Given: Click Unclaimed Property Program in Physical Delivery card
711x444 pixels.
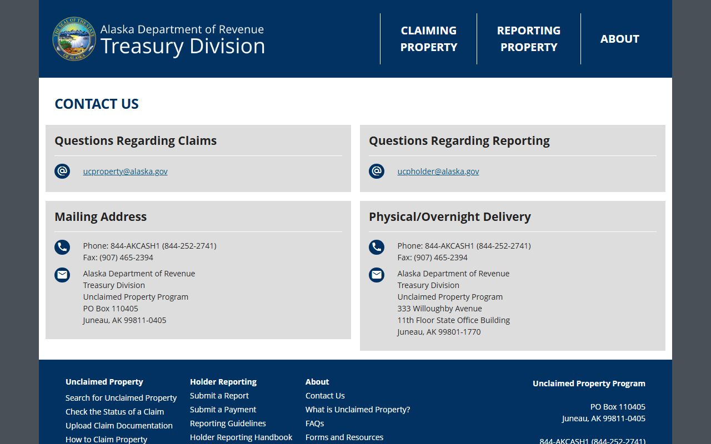Looking at the screenshot, I should [x=450, y=297].
